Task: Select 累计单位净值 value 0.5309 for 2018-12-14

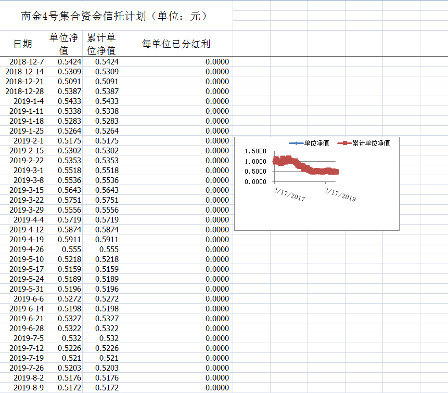Action: click(101, 71)
